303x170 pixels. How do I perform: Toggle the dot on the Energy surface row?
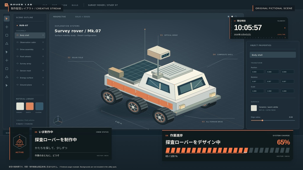pos(43,78)
